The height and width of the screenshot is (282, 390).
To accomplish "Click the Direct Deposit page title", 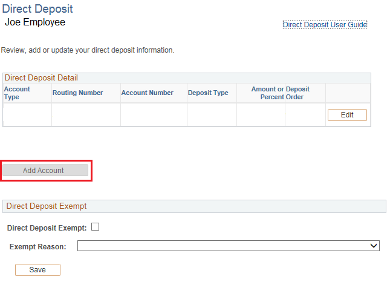I will [x=37, y=9].
